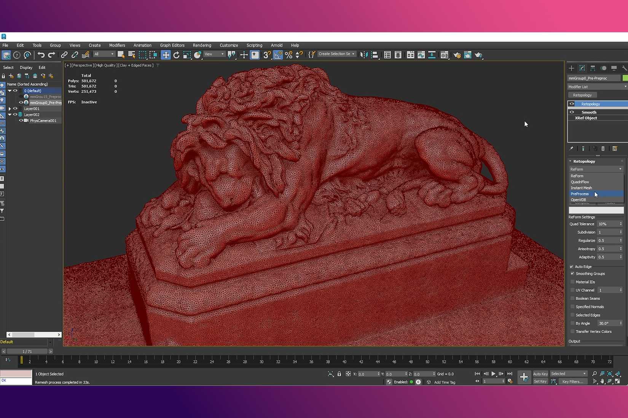This screenshot has width=628, height=418.
Task: Open the Select by Name list
Action: (132, 55)
